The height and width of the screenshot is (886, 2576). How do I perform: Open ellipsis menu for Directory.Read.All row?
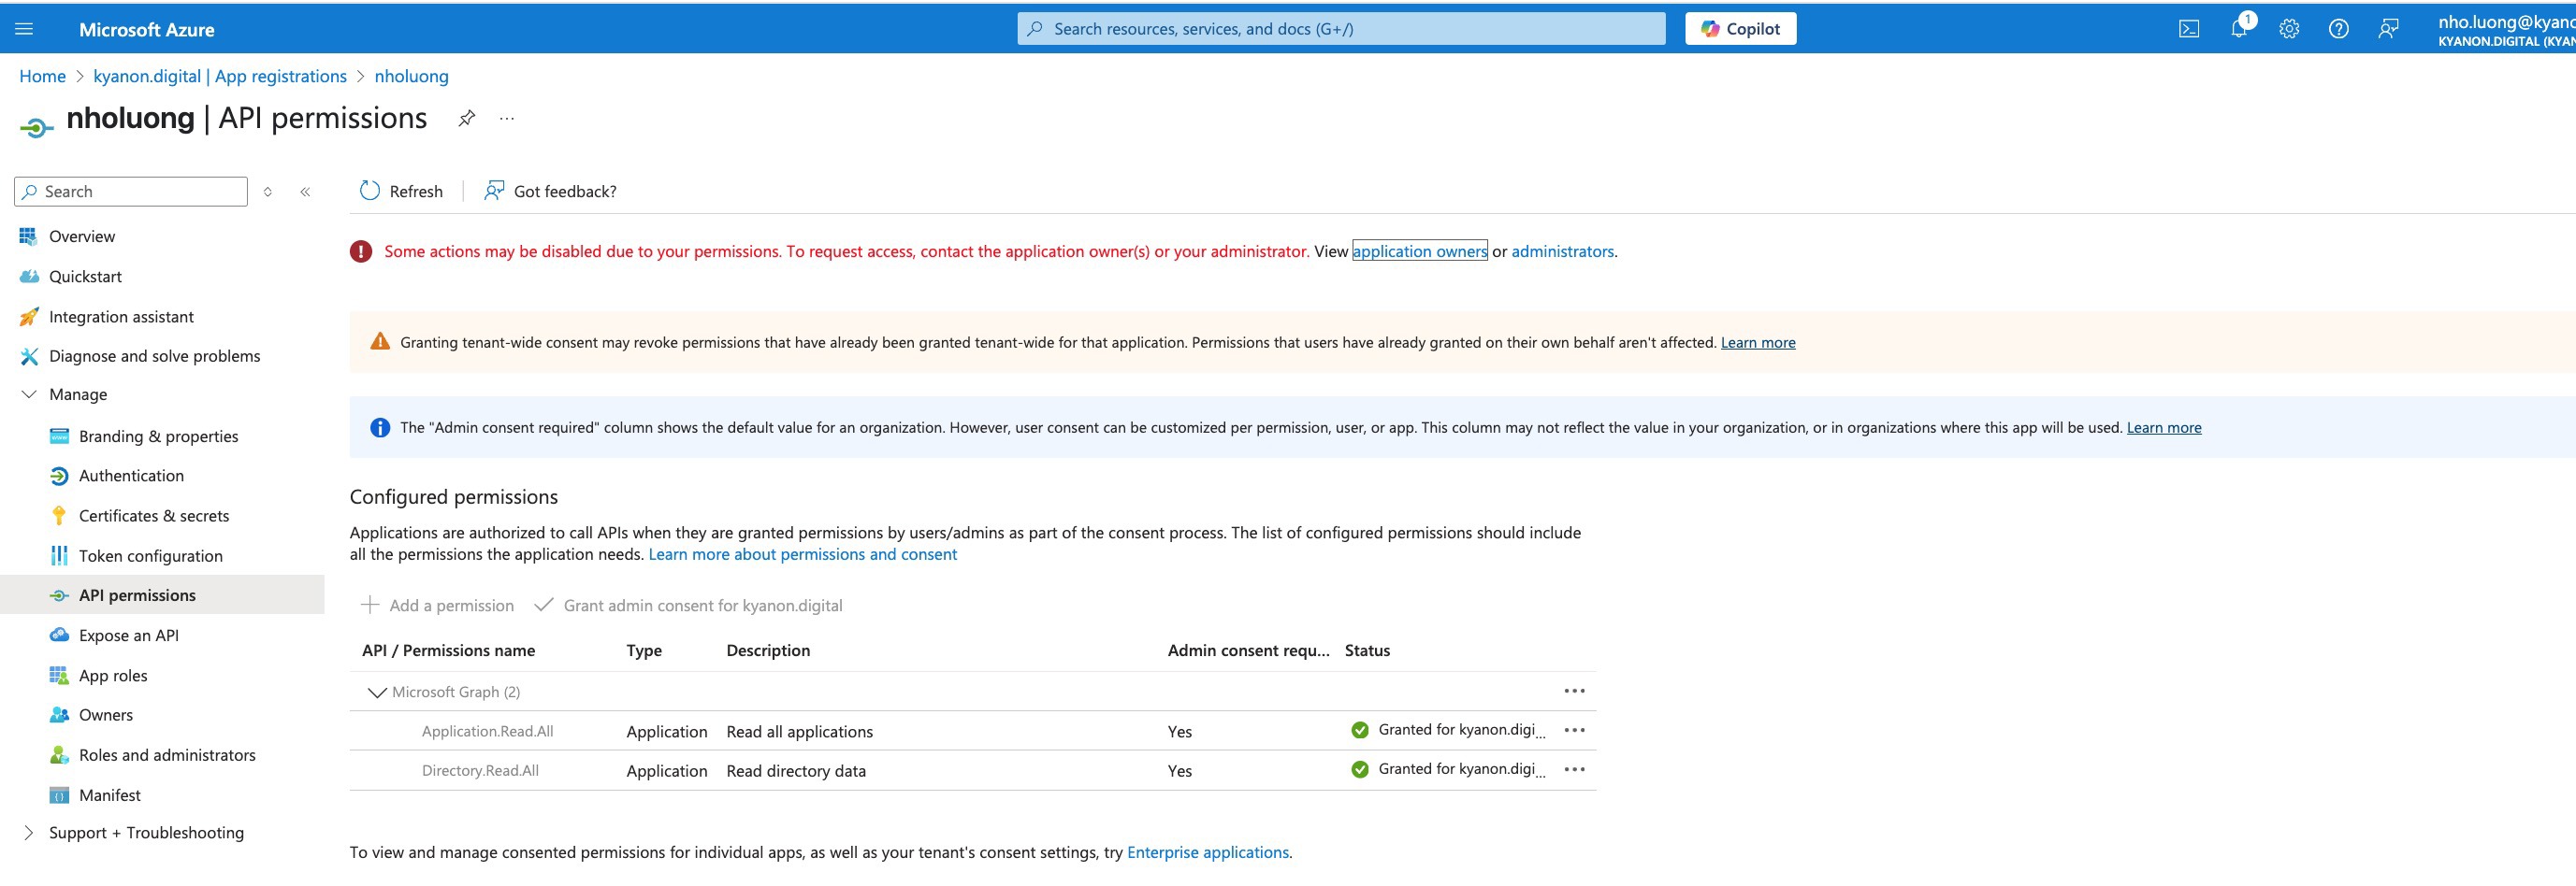click(x=1574, y=769)
